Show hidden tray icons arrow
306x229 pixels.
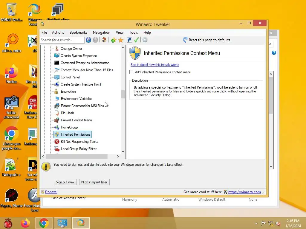[x=256, y=223]
